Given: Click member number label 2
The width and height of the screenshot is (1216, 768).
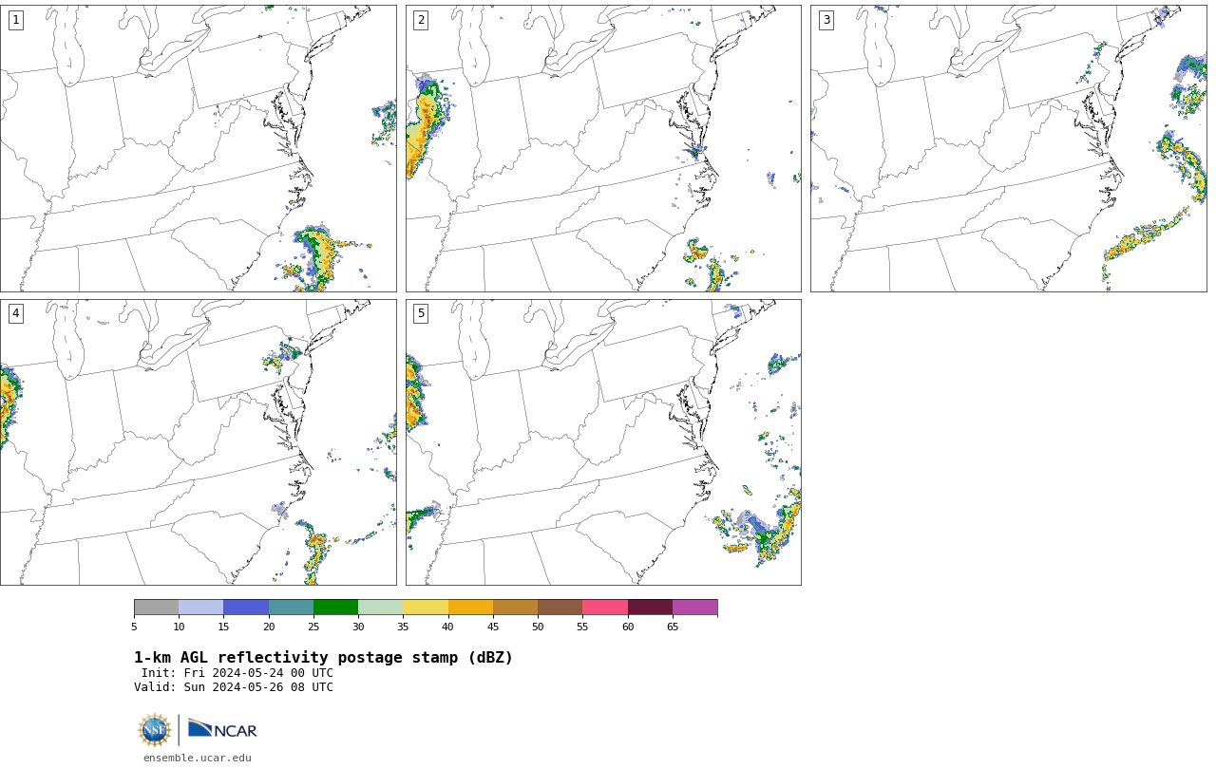Looking at the screenshot, I should tap(421, 20).
